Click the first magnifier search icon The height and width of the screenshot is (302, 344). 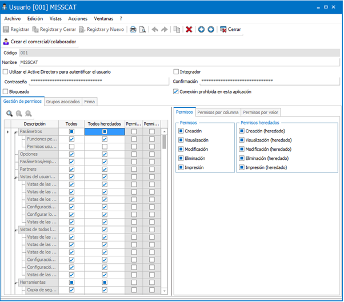pyautogui.click(x=10, y=114)
